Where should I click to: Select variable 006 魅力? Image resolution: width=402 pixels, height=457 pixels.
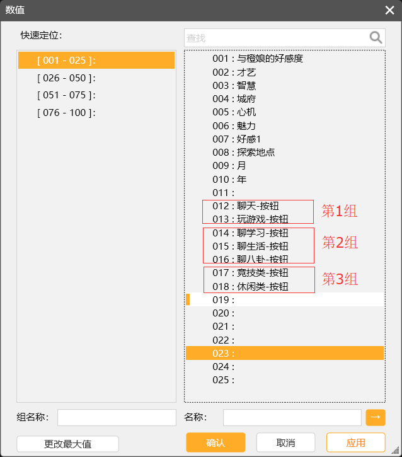click(x=234, y=125)
